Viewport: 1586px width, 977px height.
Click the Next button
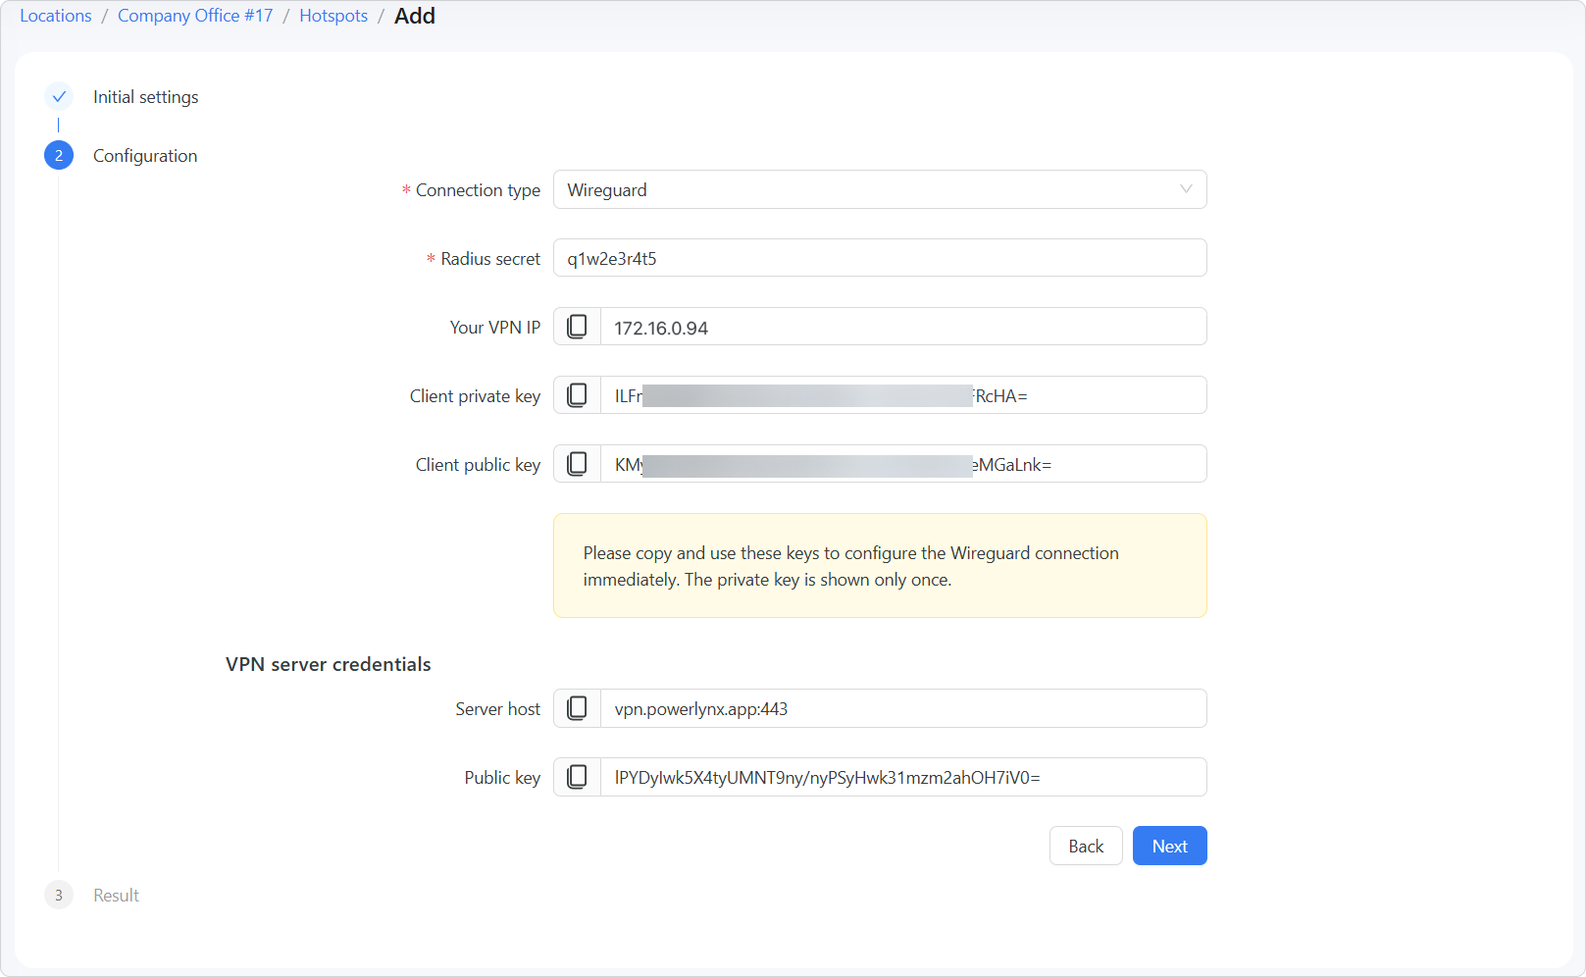[x=1169, y=845]
